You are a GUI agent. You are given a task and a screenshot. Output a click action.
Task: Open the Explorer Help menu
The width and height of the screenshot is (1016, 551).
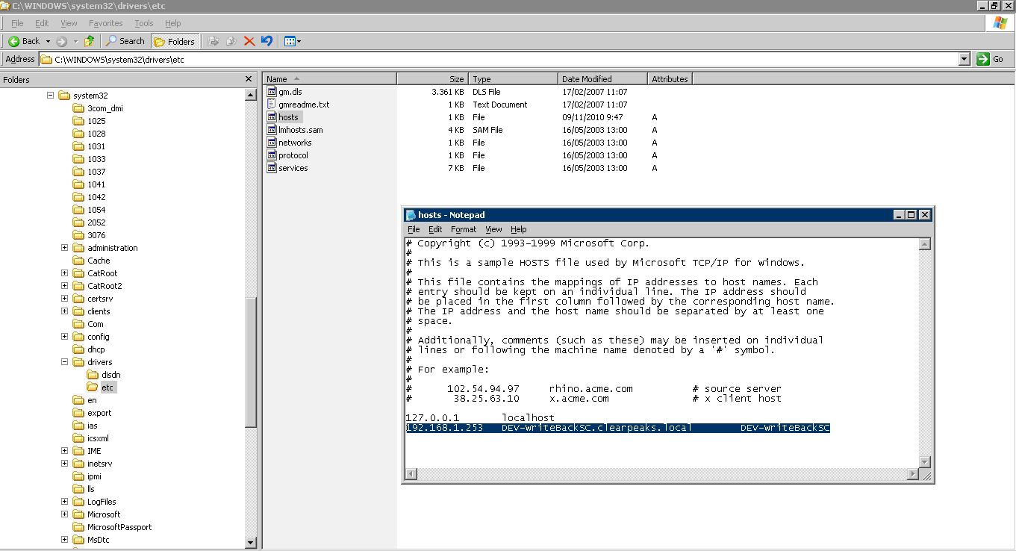coord(172,23)
